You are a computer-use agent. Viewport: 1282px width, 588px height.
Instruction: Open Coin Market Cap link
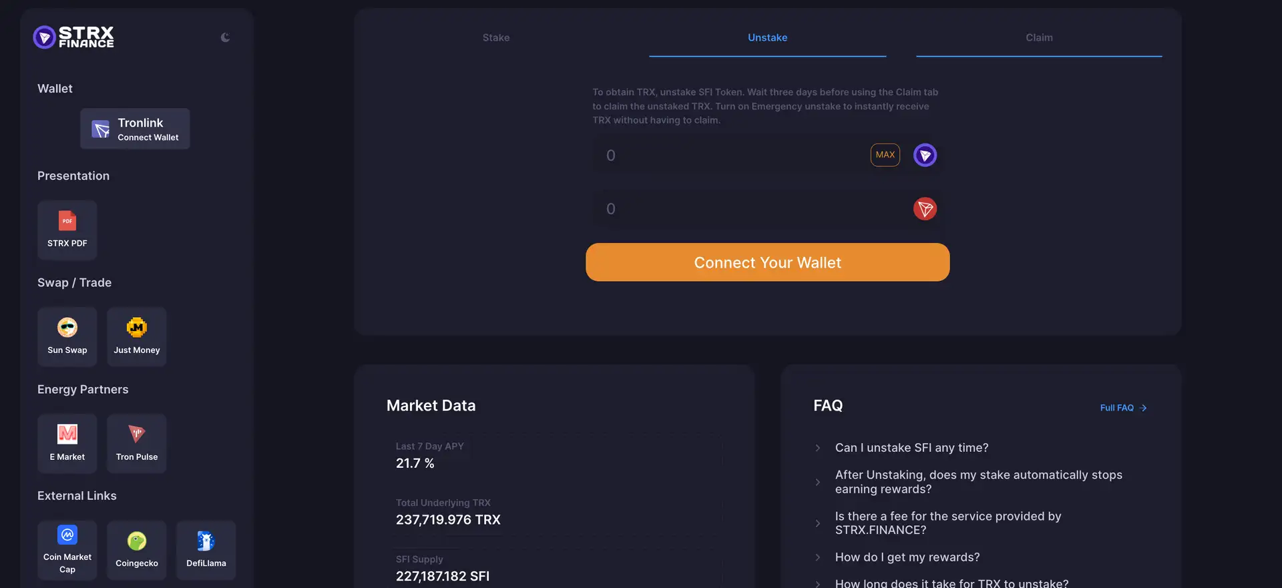[67, 550]
